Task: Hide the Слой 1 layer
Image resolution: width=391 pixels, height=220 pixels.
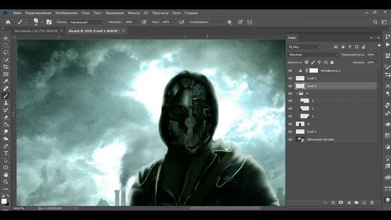Action: (x=290, y=132)
